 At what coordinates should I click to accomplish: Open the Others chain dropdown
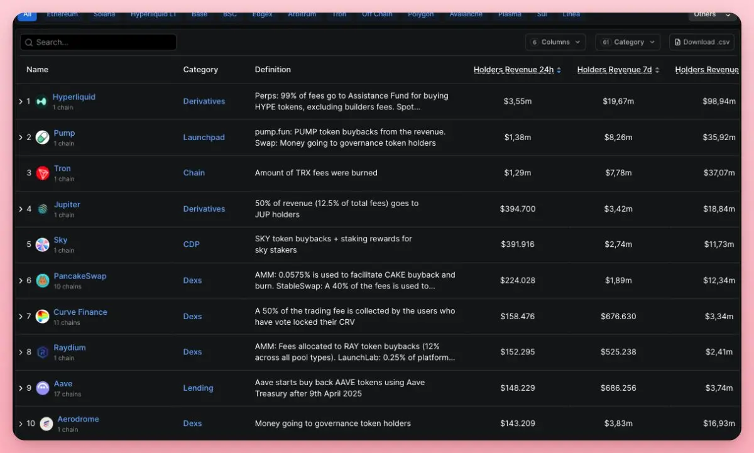point(712,14)
